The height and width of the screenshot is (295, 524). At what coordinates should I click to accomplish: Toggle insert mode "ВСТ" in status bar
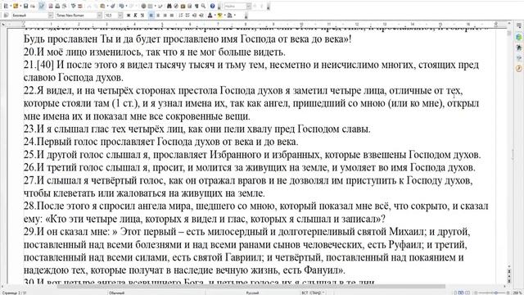pyautogui.click(x=304, y=293)
